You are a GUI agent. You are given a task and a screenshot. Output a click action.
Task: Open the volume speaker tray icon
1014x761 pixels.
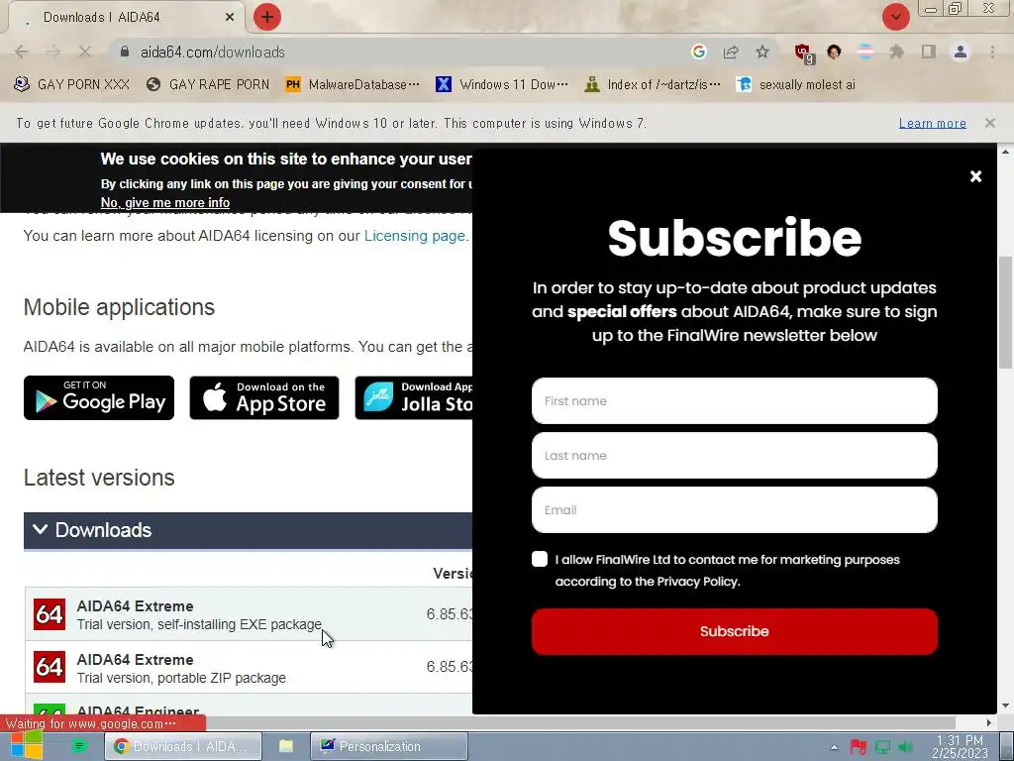pyautogui.click(x=906, y=747)
